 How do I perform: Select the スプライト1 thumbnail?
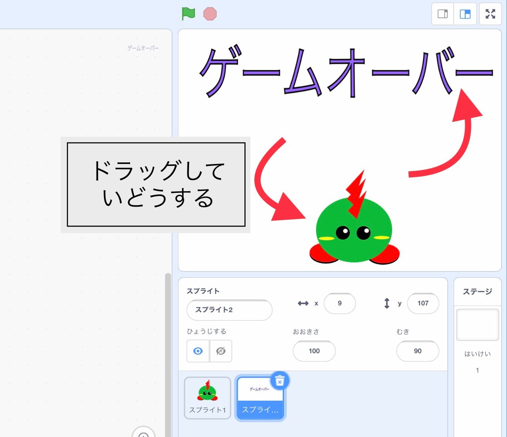207,397
